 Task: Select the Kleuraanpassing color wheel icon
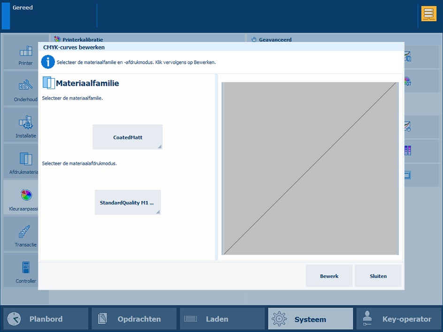26,195
